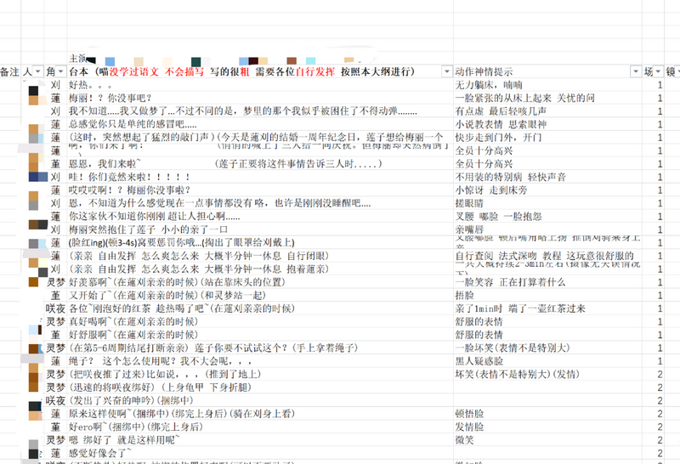Select scene number 1 in the 好热。。。 row
Screen dimensions: 680x464
(x=653, y=85)
